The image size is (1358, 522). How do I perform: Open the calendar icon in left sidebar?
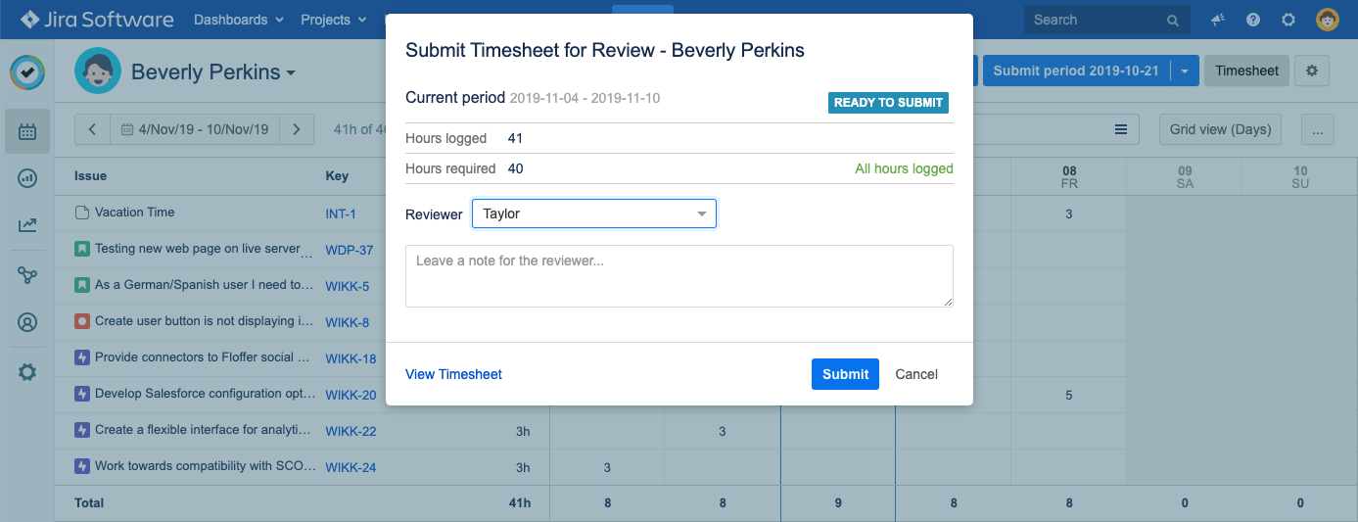[27, 131]
